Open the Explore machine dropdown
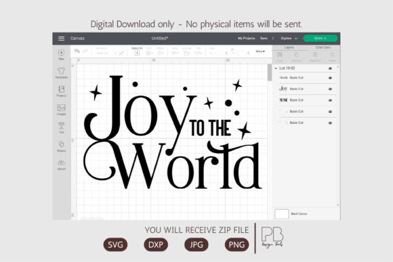 pos(289,39)
